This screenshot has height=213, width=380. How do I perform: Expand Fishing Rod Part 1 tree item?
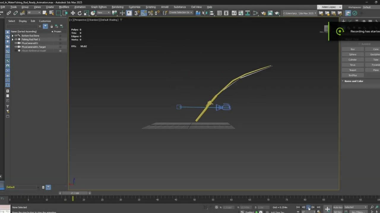[x=12, y=39]
